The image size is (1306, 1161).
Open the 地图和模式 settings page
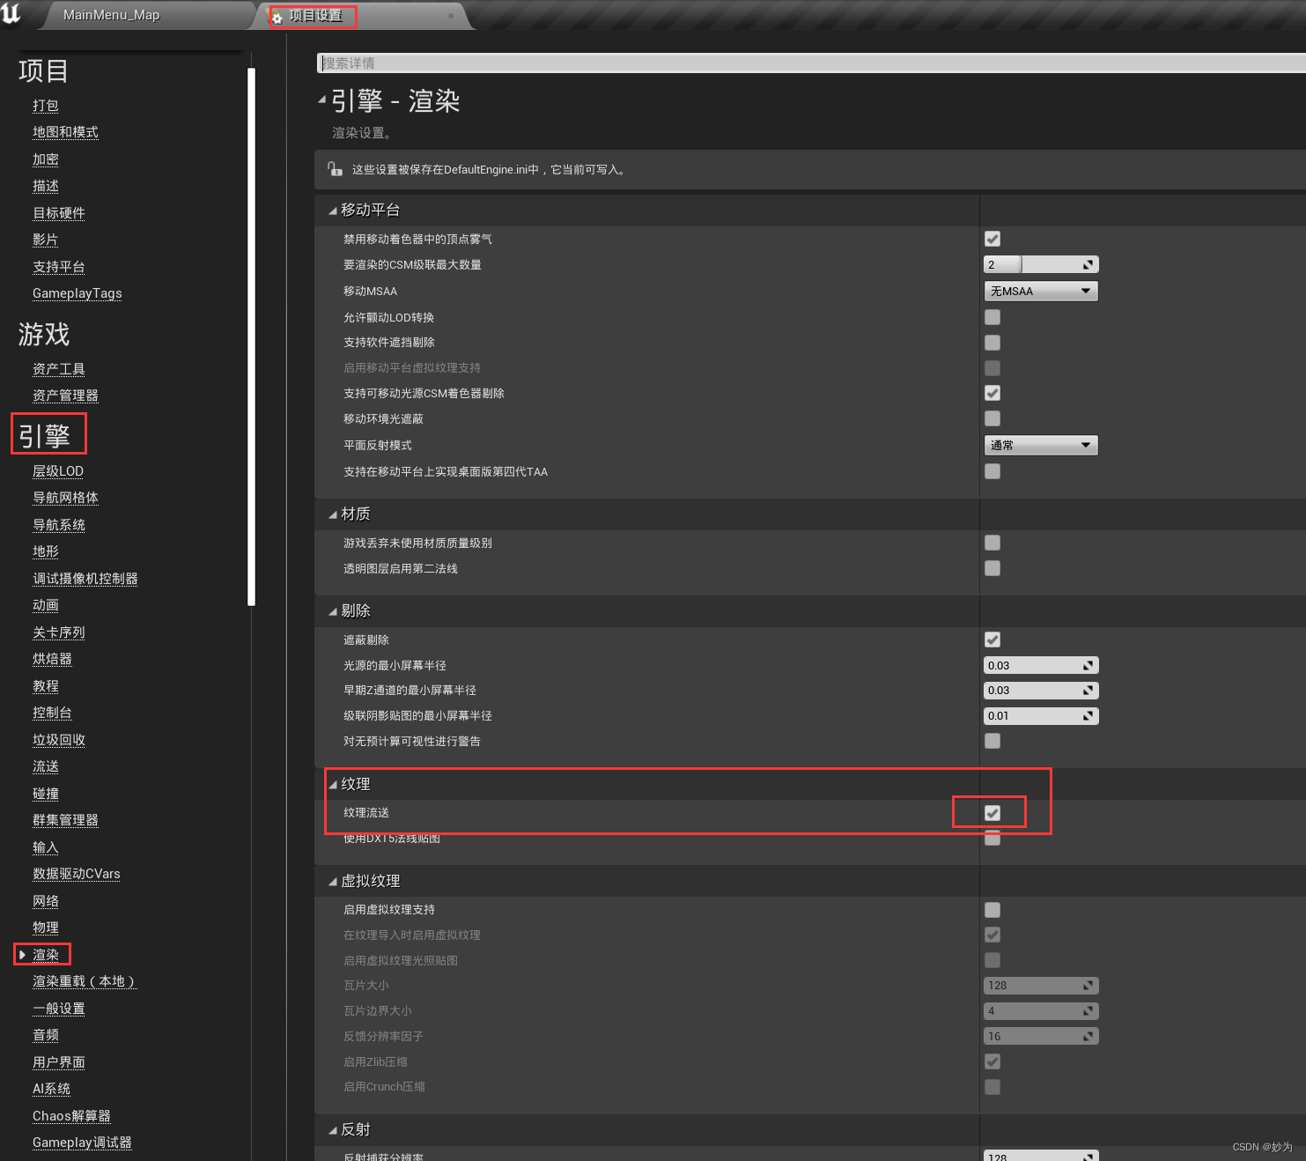tap(65, 132)
